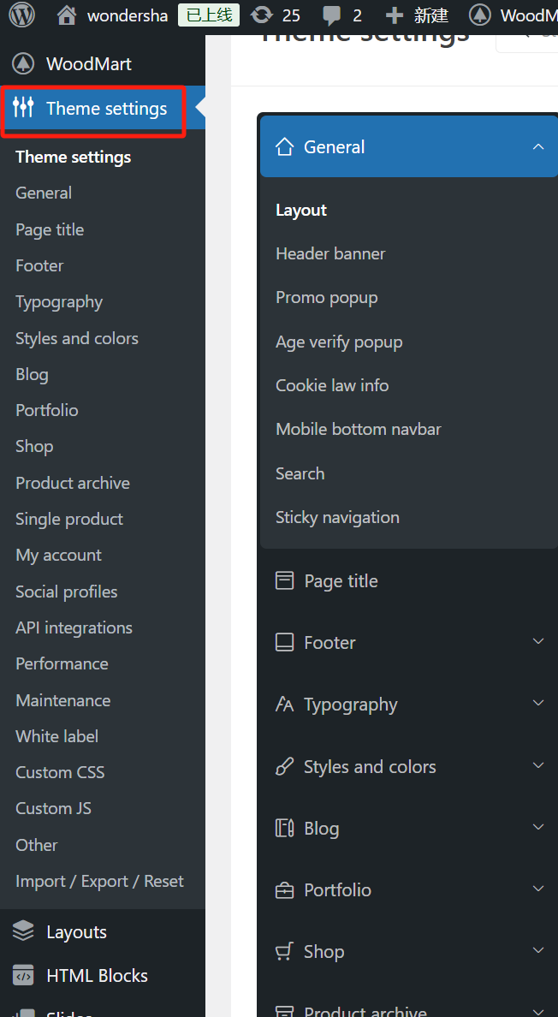This screenshot has width=558, height=1017.
Task: Expand the Blog section chevron
Action: [x=538, y=828]
